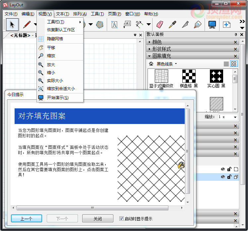Viewport: 248px width, 231px height.
Task: Open the 编辑 Edit menu
Action: 28,14
